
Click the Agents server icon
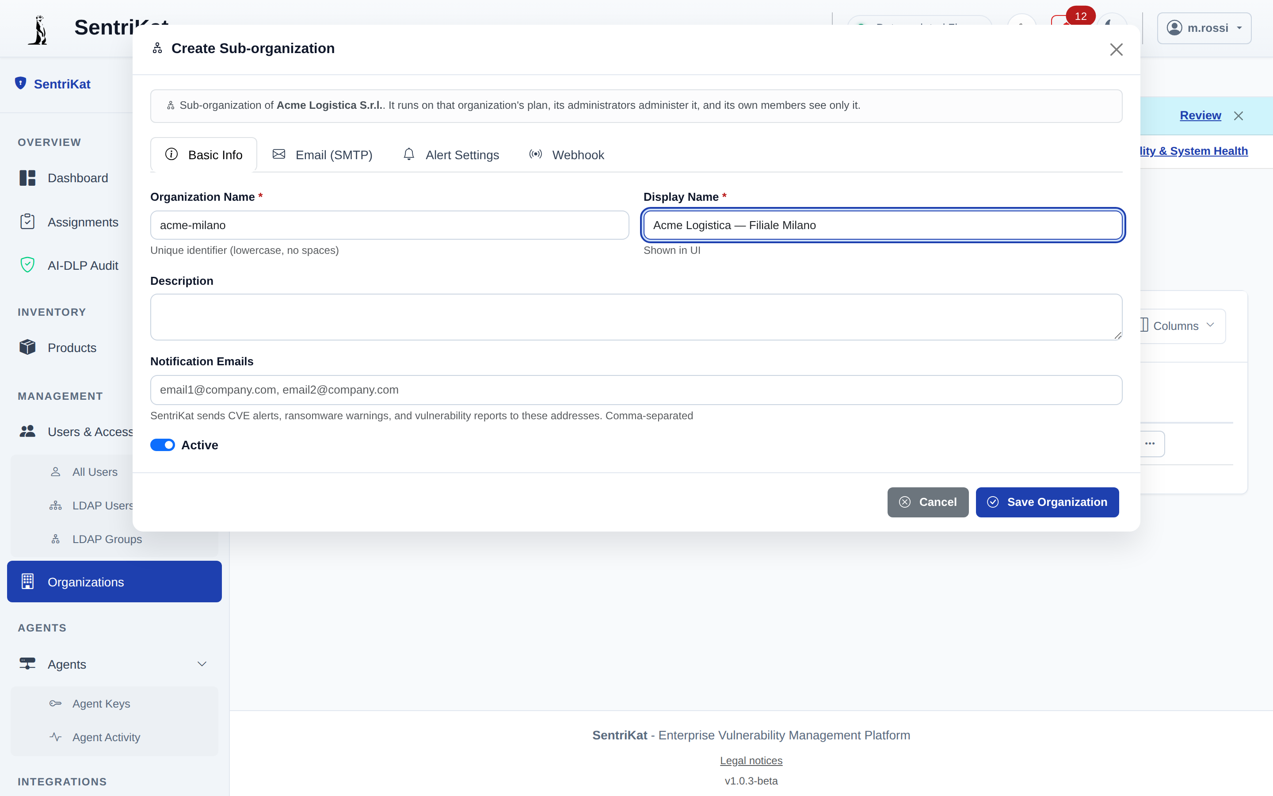click(27, 663)
